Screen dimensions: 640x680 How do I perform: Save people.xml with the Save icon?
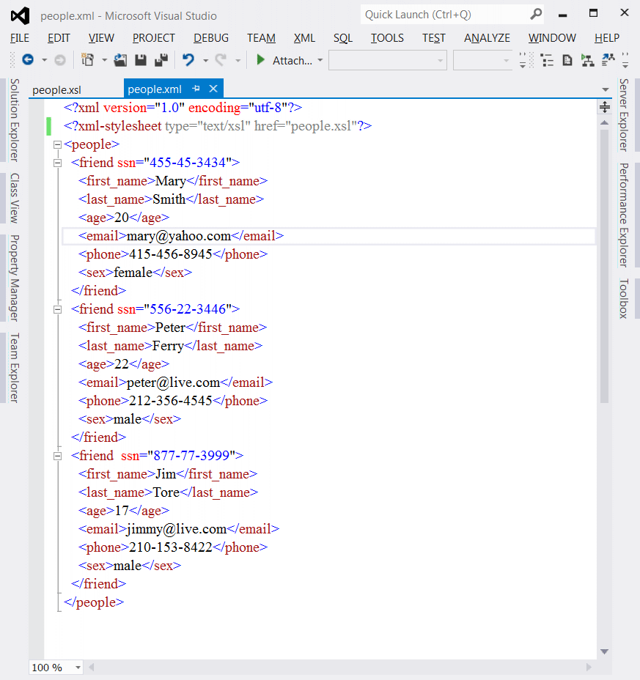[x=141, y=60]
